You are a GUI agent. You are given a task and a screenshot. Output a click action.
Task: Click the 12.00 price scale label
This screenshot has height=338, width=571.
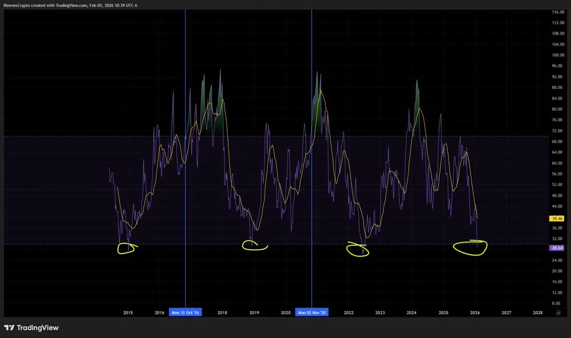click(558, 292)
